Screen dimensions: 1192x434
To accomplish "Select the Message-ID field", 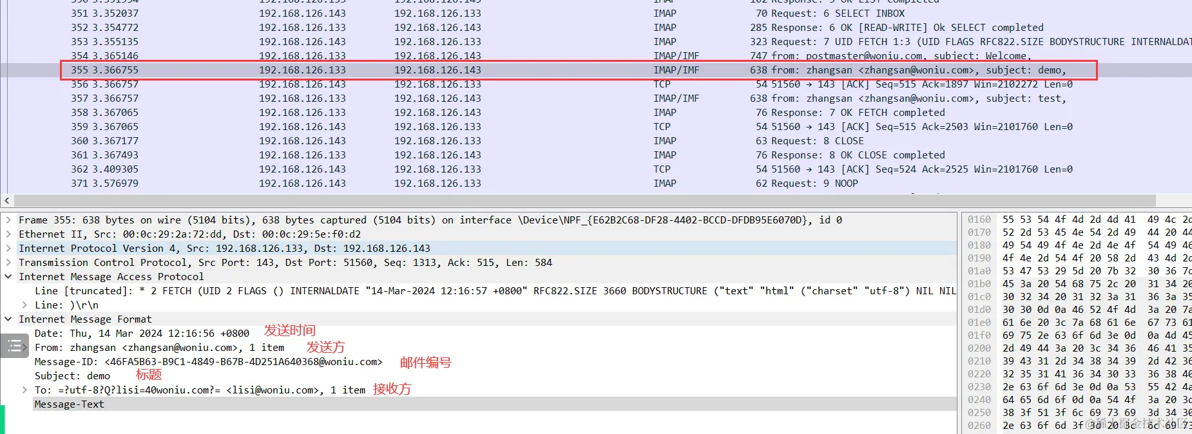I will [x=208, y=362].
